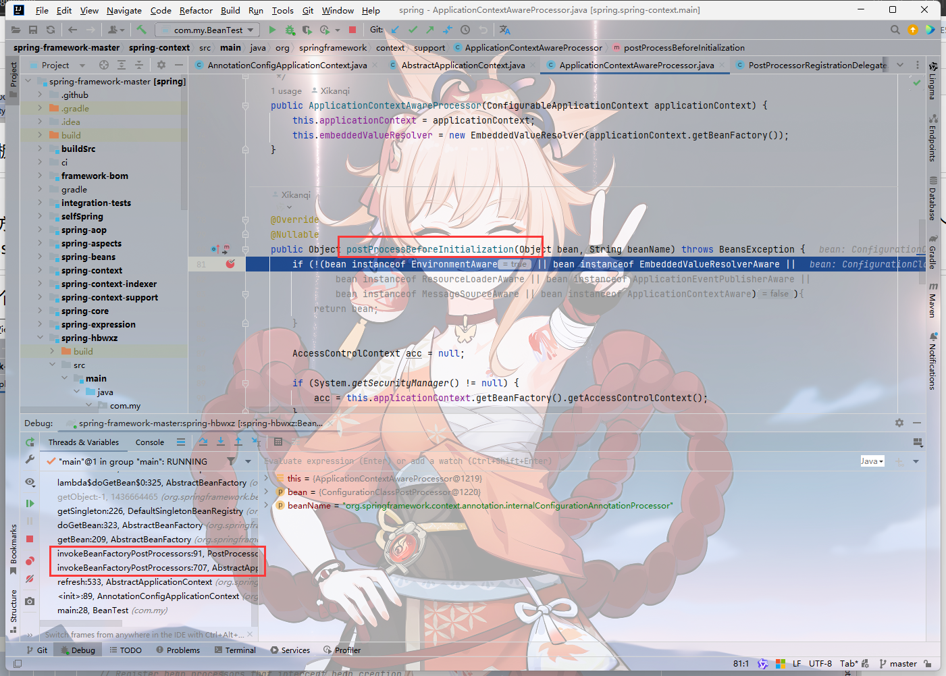
Task: Resume the program with the green debug icon
Action: click(30, 503)
